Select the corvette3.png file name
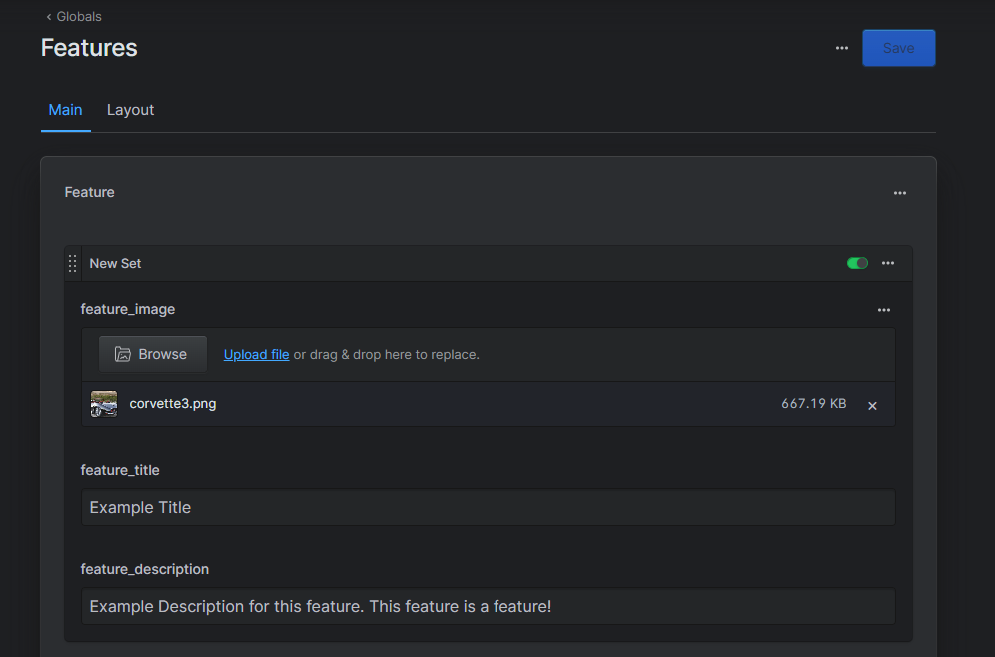Image resolution: width=995 pixels, height=657 pixels. pyautogui.click(x=173, y=404)
